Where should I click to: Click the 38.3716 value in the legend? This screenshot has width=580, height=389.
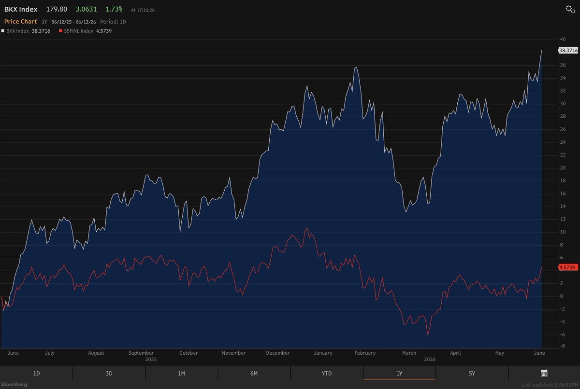click(41, 31)
